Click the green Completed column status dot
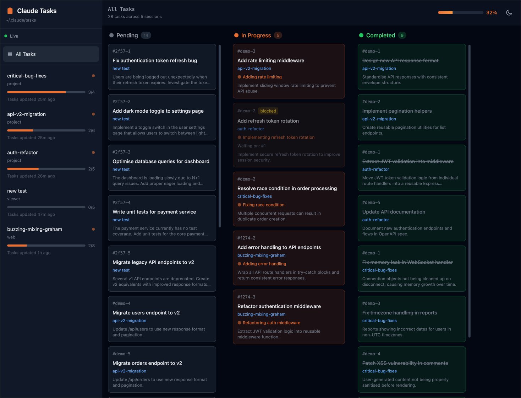The width and height of the screenshot is (521, 398). [x=361, y=36]
